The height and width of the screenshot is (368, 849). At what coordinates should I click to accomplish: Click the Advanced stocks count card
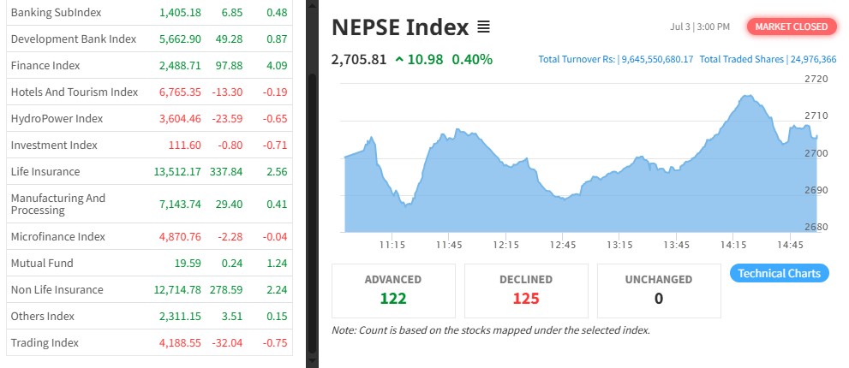[x=393, y=290]
